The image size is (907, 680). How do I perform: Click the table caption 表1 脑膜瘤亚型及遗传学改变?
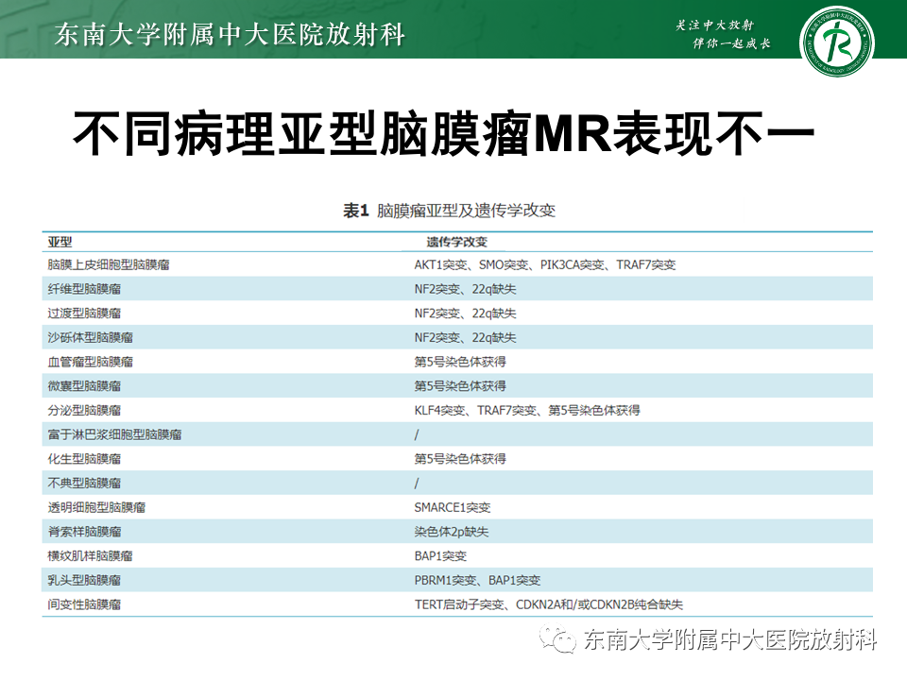pyautogui.click(x=450, y=211)
